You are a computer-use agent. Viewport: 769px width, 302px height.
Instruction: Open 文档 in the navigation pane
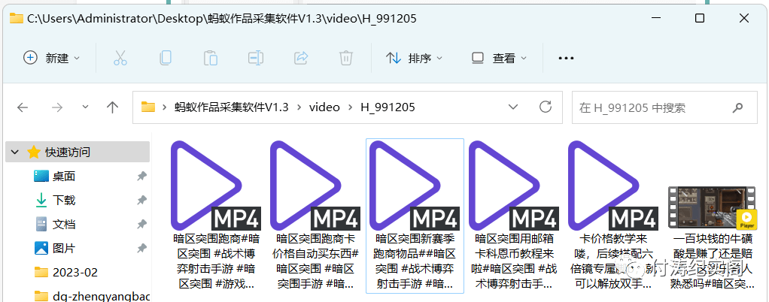pos(64,224)
